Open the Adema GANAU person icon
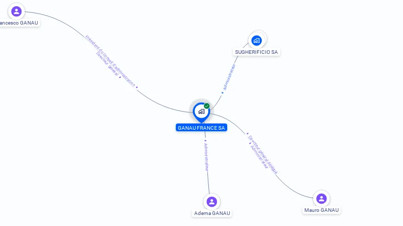Screen dimensions: 403x226 212,201
